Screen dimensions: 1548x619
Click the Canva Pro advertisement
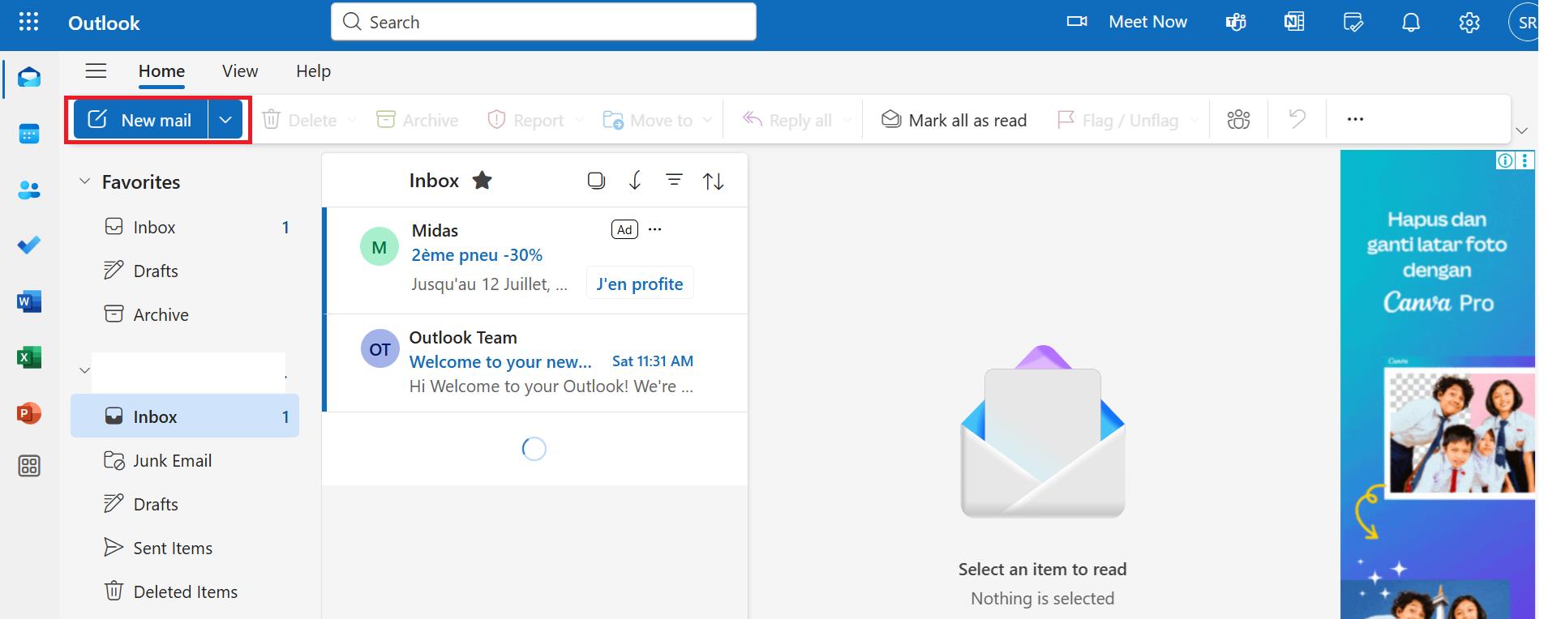1437,384
